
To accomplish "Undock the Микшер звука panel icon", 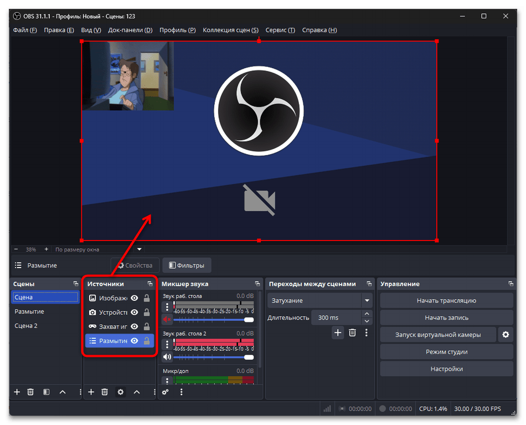I will click(x=257, y=284).
